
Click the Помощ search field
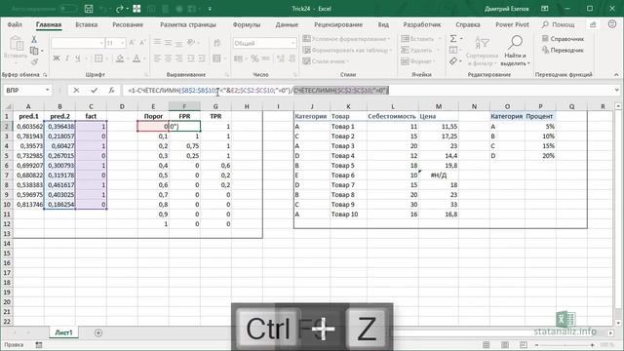click(558, 24)
